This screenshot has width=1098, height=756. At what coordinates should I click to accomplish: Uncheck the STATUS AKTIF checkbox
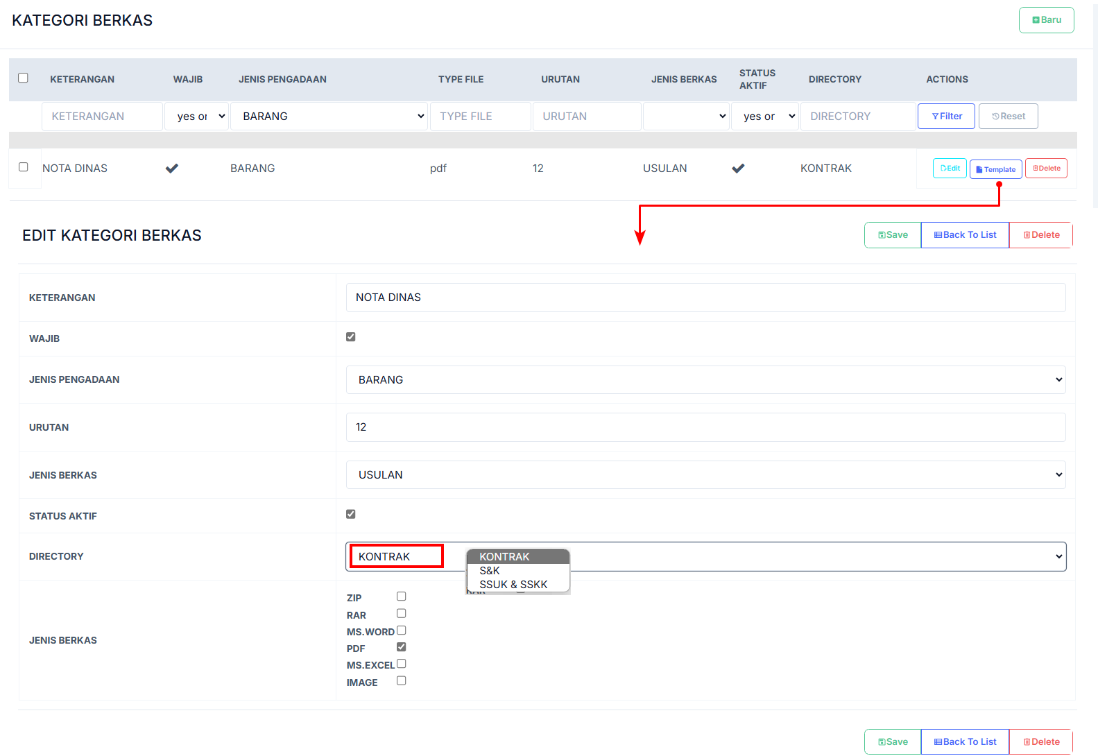[x=351, y=515]
